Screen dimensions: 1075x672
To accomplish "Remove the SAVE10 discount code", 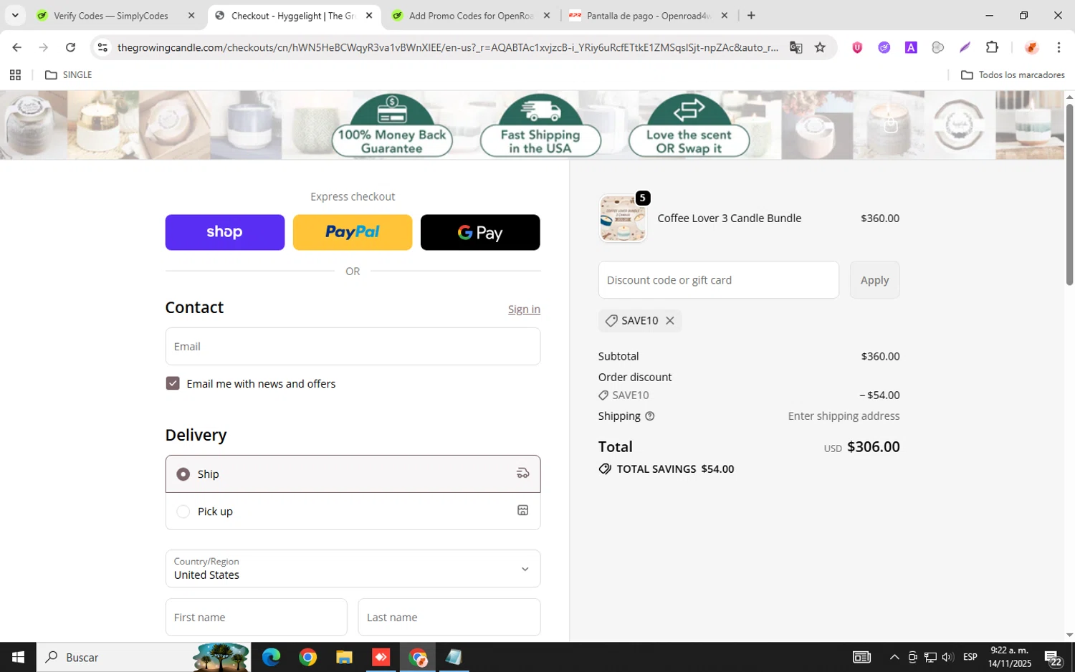I will point(670,320).
